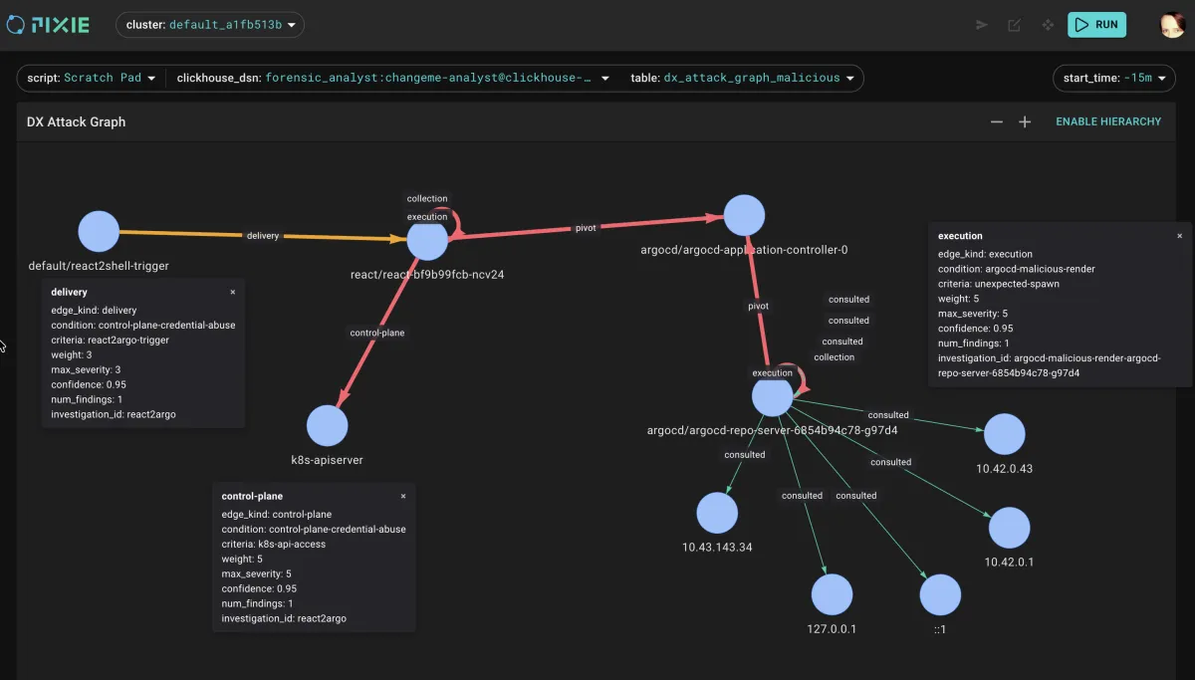Viewport: 1195px width, 680px height.
Task: Open the user avatar menu
Action: (1172, 25)
